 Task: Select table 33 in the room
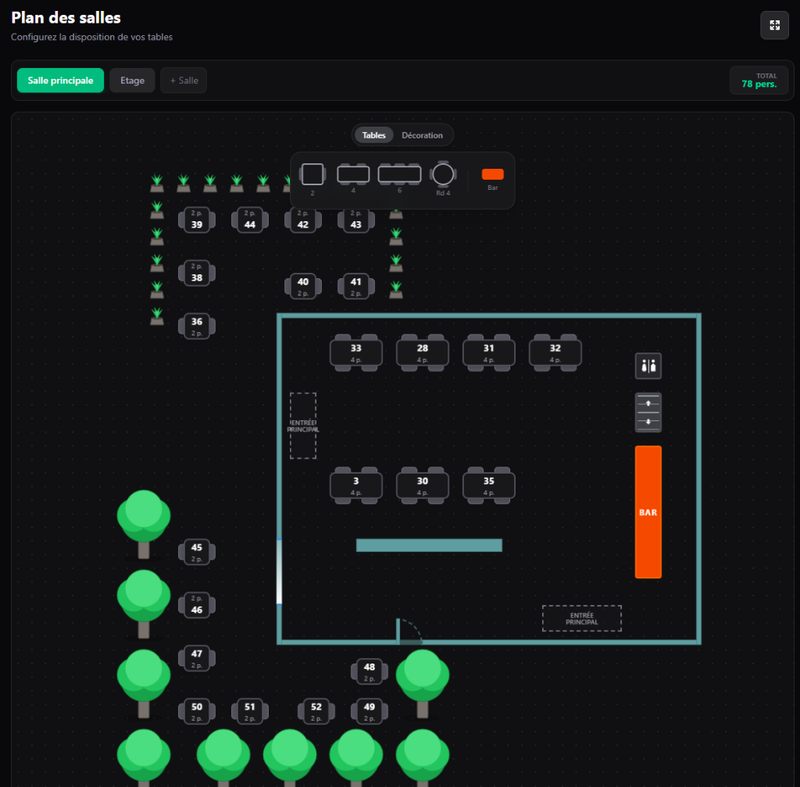coord(356,352)
